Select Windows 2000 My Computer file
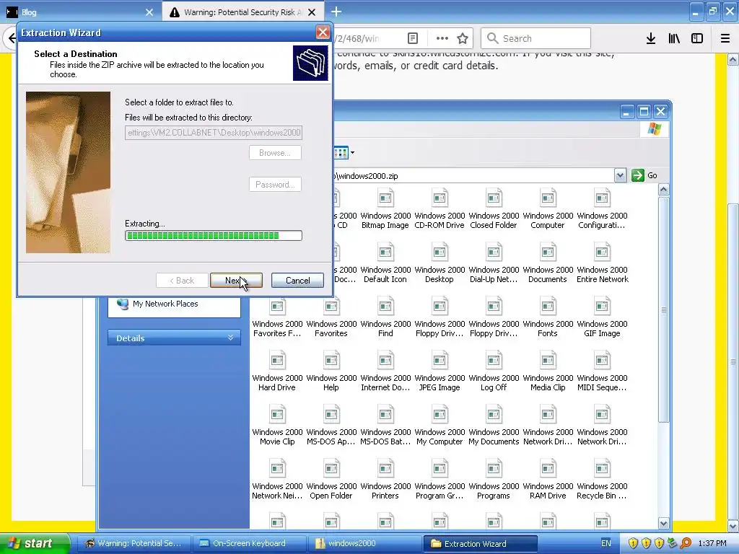Image resolution: width=739 pixels, height=554 pixels. pos(440,426)
